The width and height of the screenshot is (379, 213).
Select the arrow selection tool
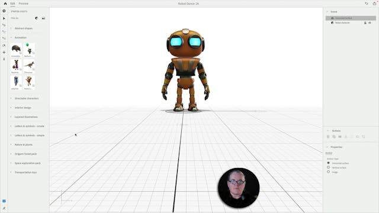point(4,18)
